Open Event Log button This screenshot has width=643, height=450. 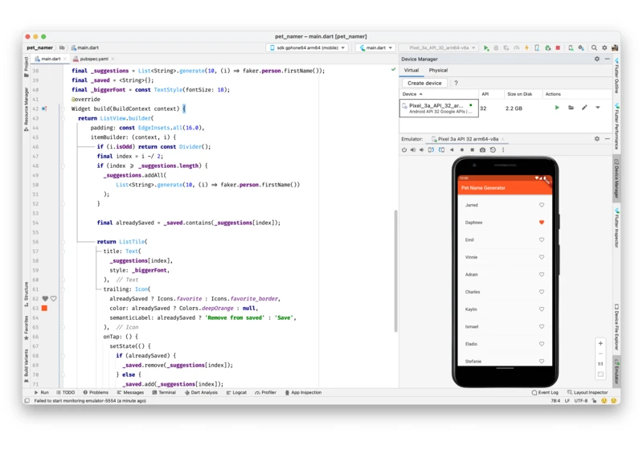point(545,393)
